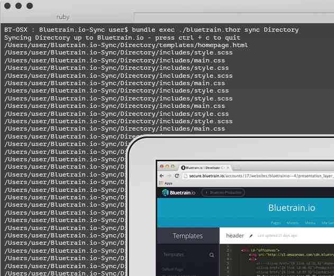
Task: Open the Pages navigation link
Action: point(276,223)
